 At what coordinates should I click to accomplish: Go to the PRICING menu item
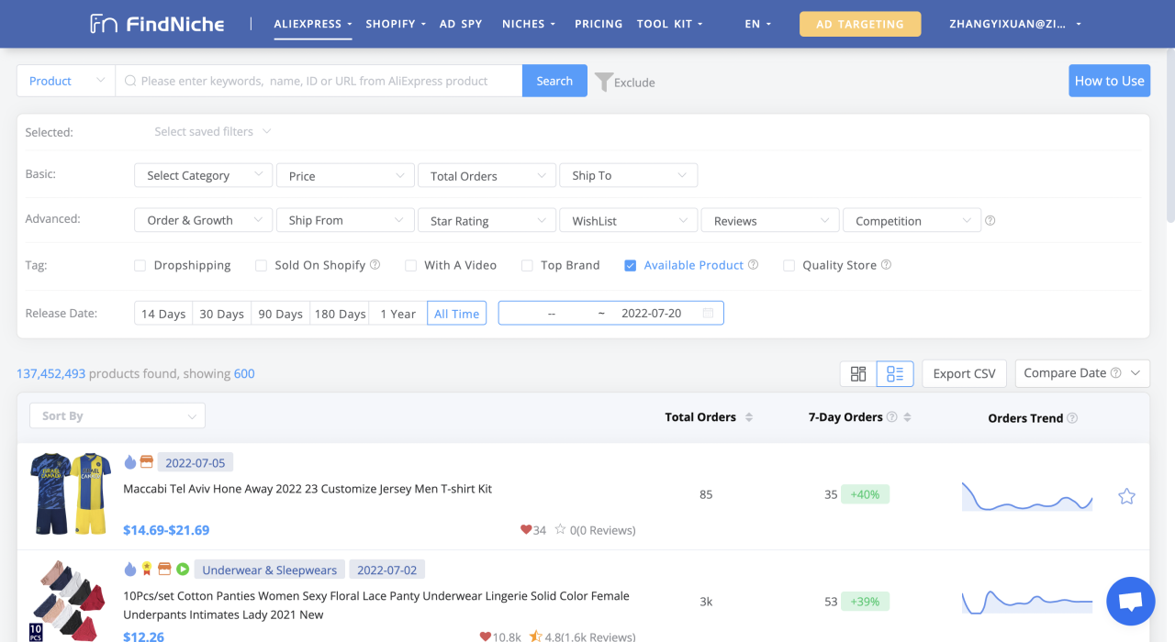(x=598, y=24)
